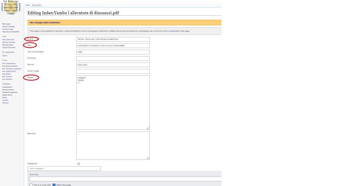Go to Recent changes in sidebar
The image size is (358, 186).
point(8,26)
